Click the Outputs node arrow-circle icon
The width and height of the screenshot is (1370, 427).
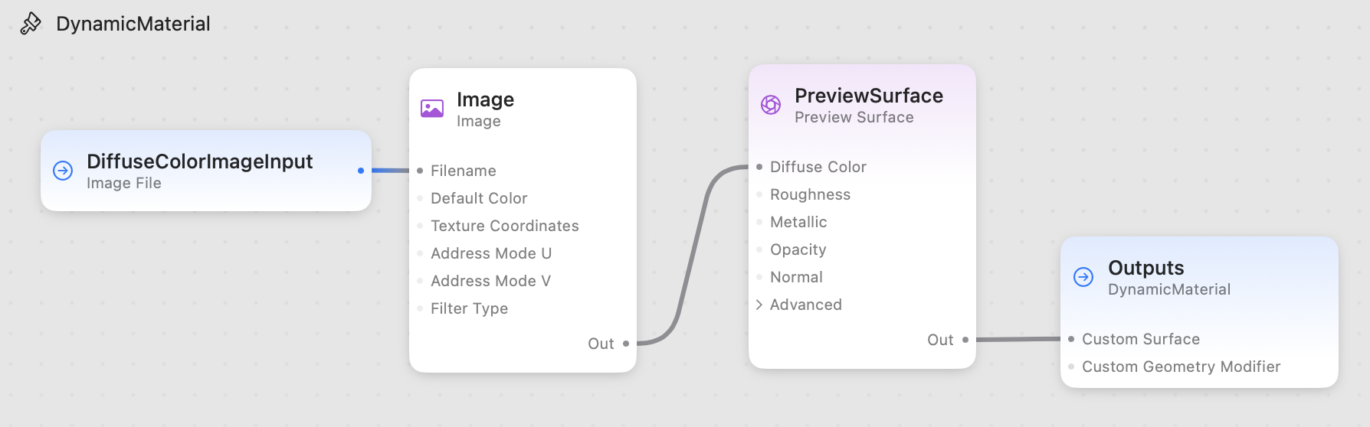[x=1083, y=277]
